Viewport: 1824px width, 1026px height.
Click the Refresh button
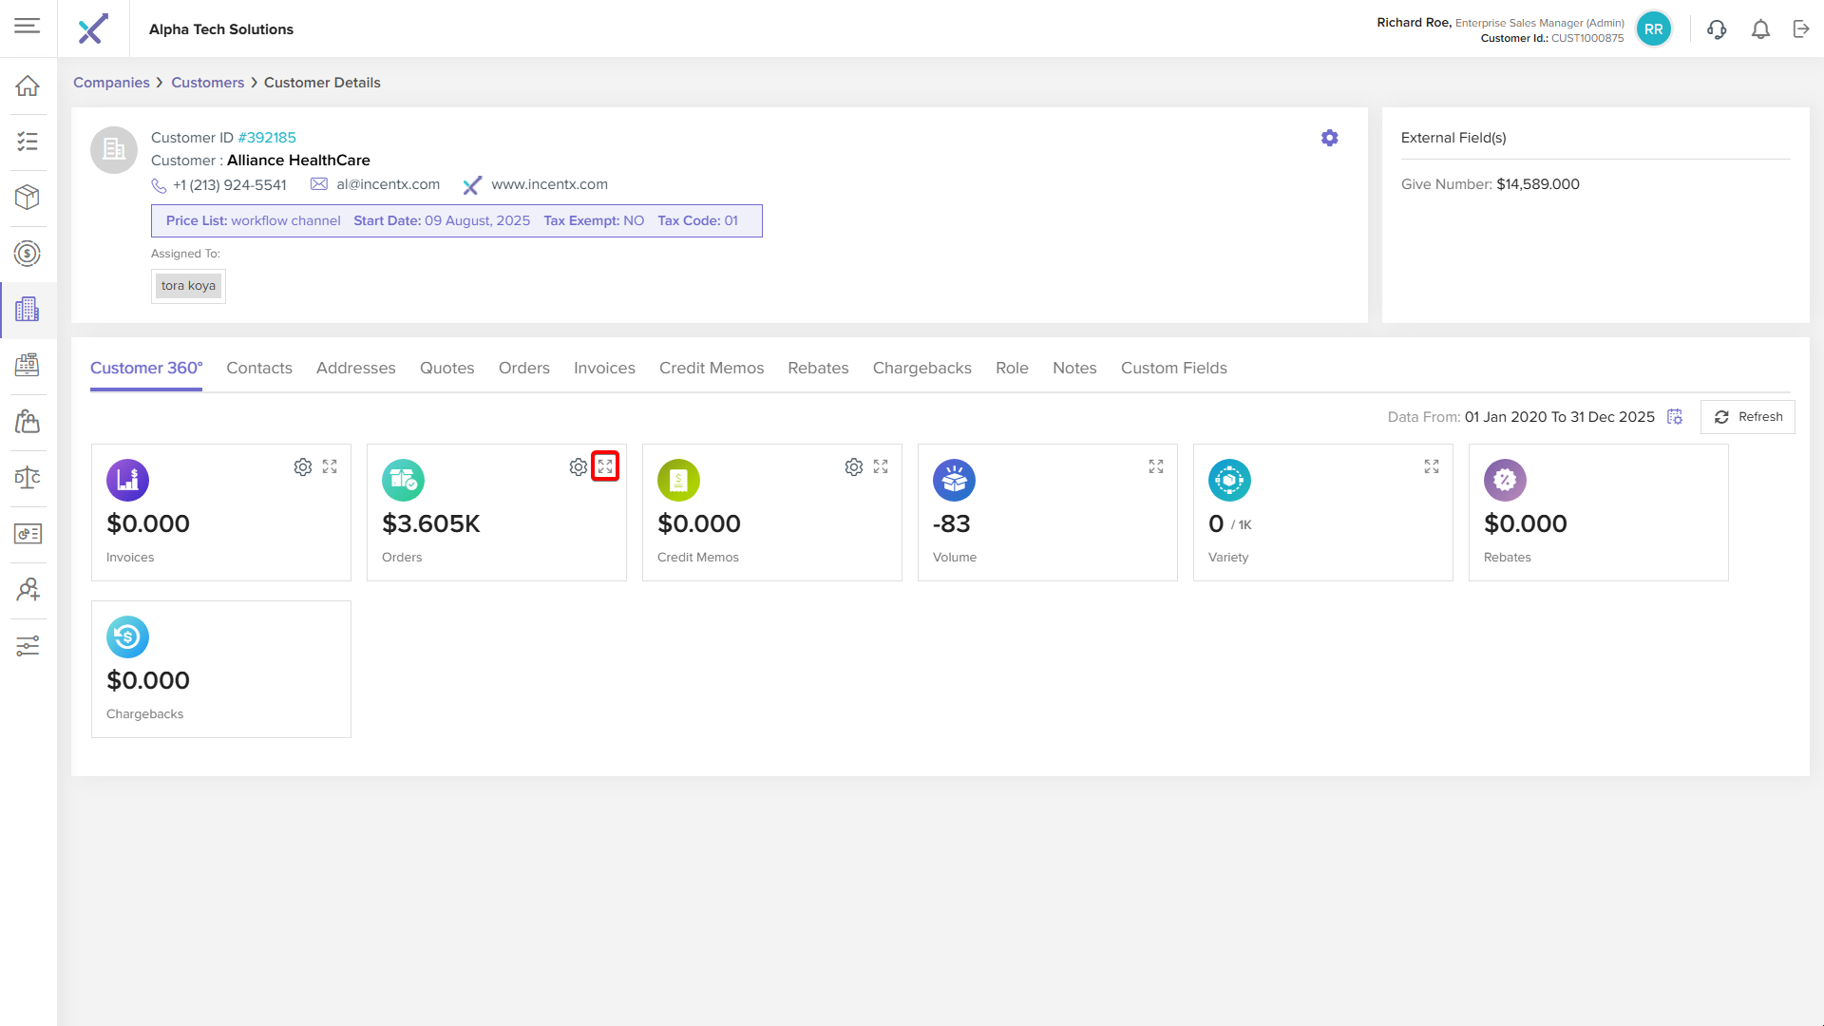(1748, 417)
